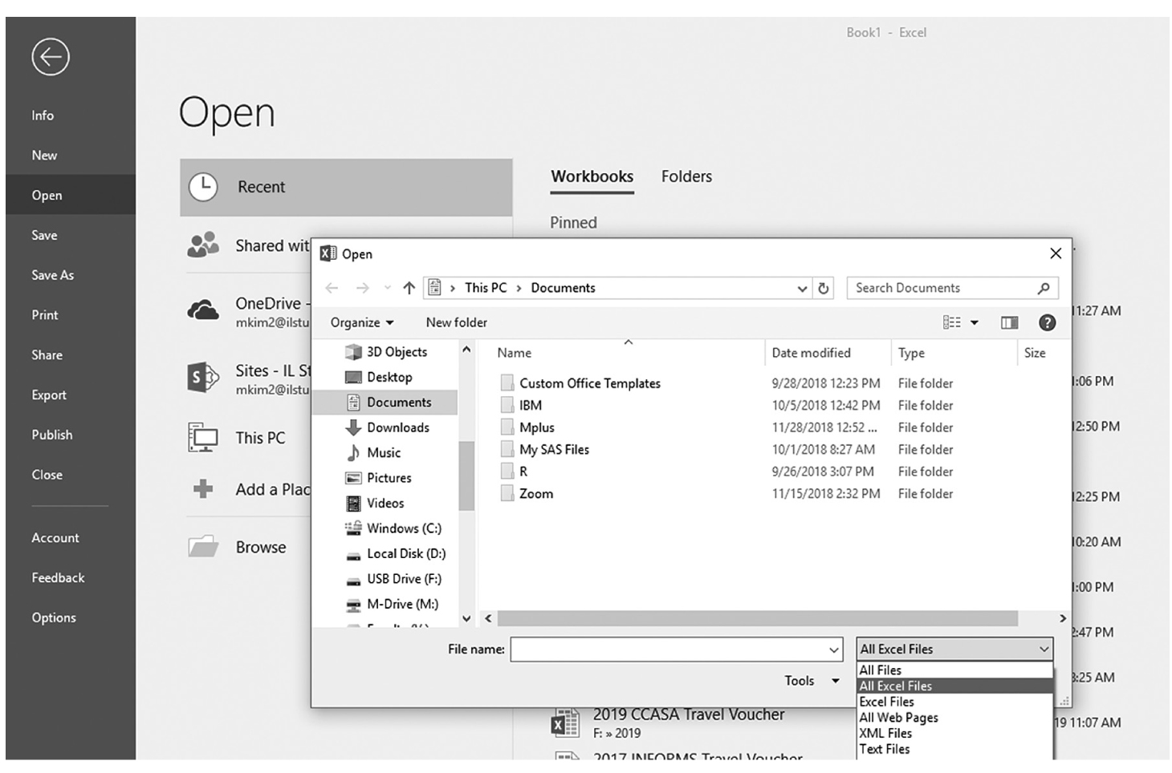This screenshot has width=1172, height=773.
Task: Choose XML Files from the type list
Action: [954, 733]
